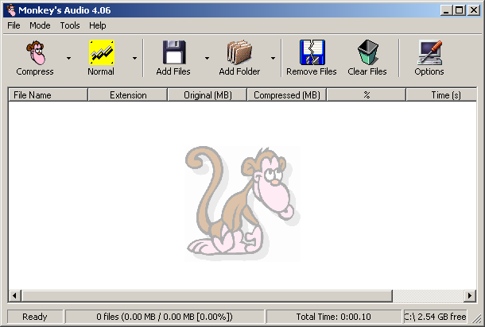This screenshot has width=485, height=327.
Task: Sort by the % column header
Action: (x=367, y=94)
